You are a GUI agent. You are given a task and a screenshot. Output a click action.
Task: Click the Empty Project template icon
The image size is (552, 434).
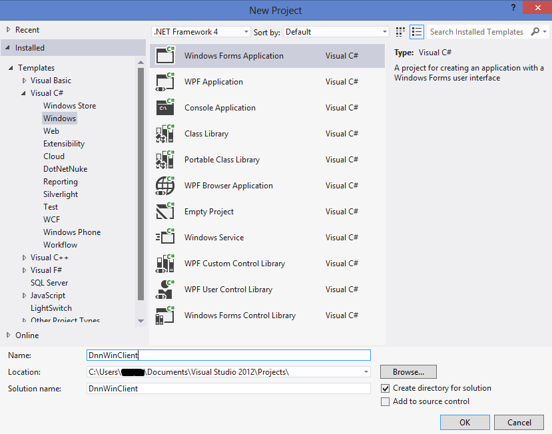coord(165,212)
